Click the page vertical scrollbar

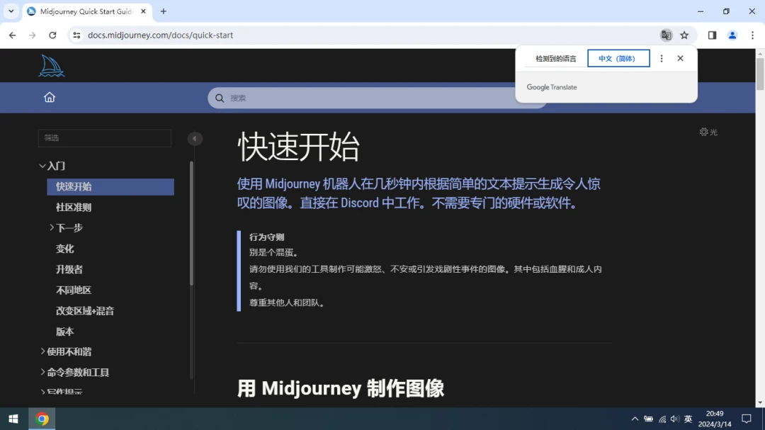[x=759, y=73]
